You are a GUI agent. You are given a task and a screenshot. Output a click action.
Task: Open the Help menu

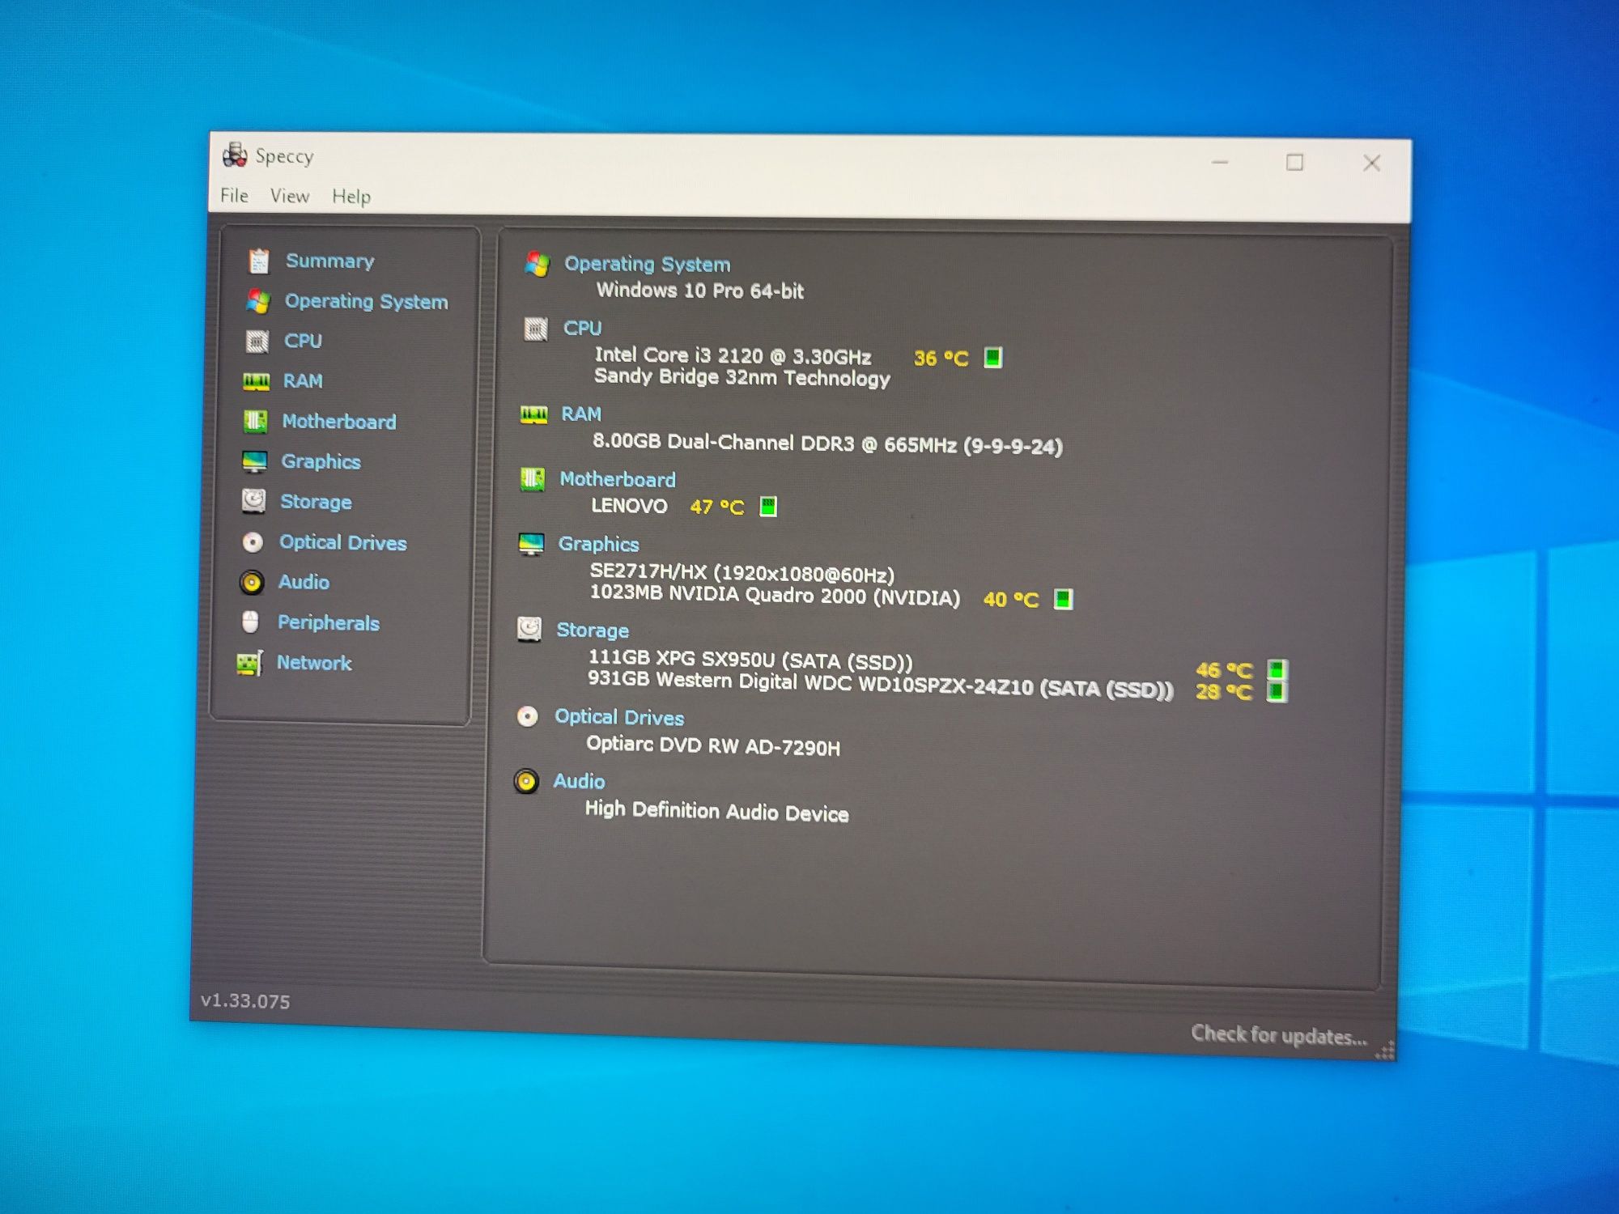click(351, 197)
